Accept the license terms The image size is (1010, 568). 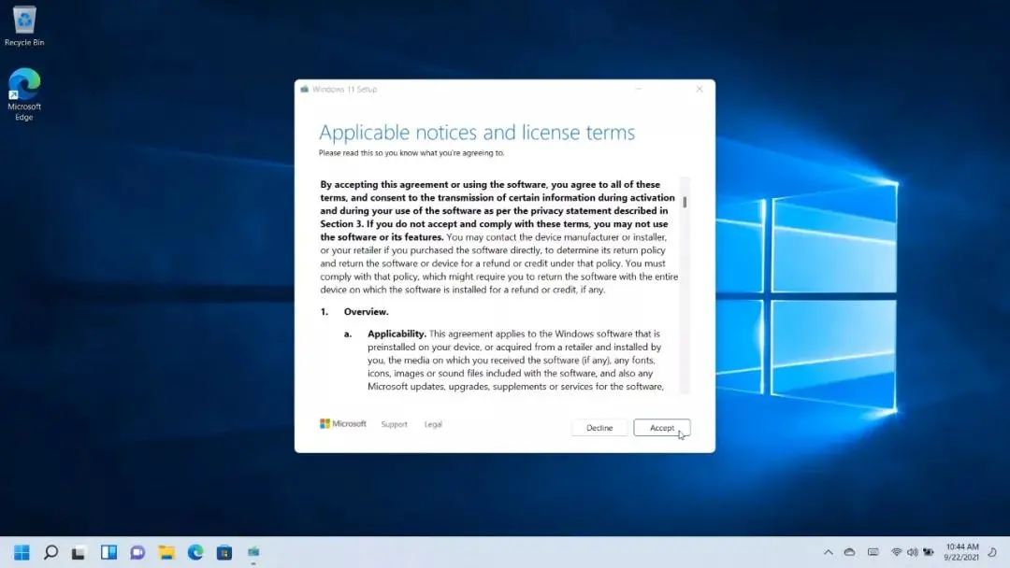662,427
